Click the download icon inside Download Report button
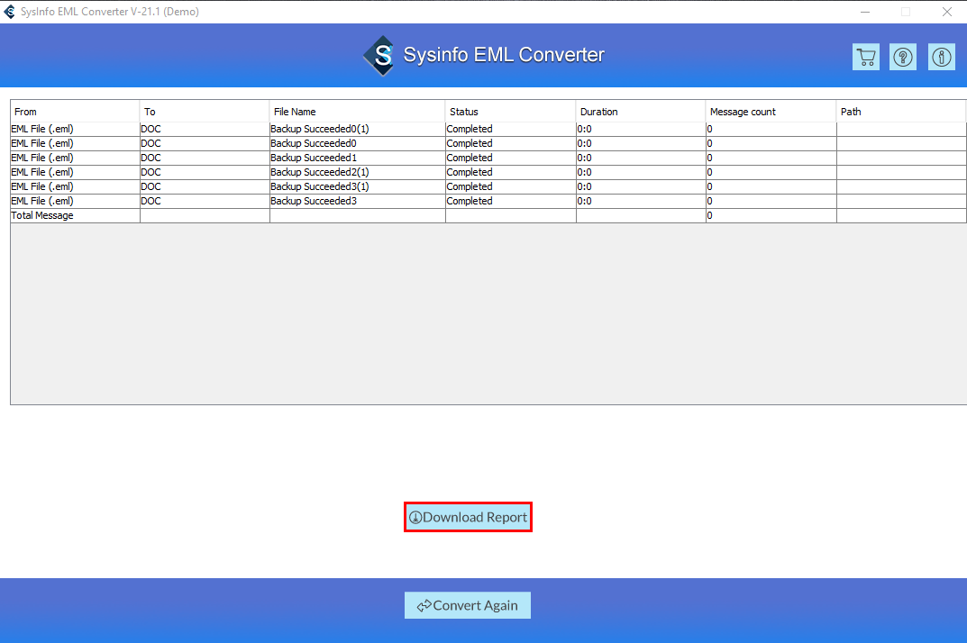The width and height of the screenshot is (967, 643). [x=415, y=516]
